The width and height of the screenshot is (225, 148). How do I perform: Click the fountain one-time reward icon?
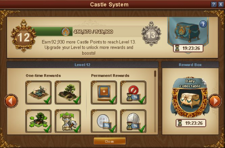(x=38, y=92)
